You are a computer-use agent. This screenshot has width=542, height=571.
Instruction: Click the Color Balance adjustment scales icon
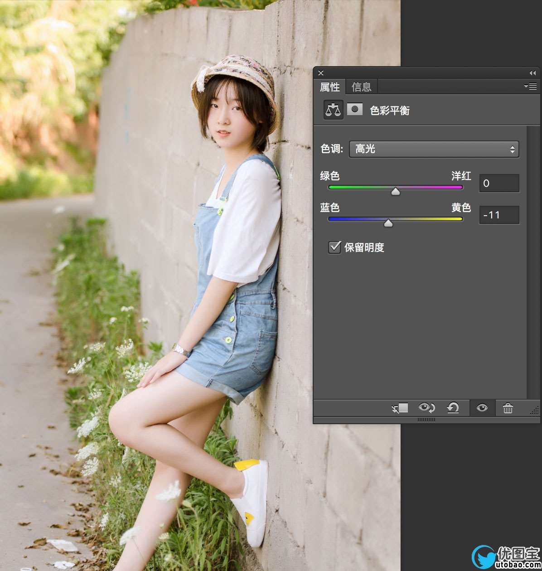(333, 110)
